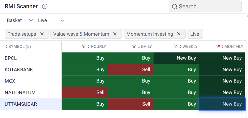Open the KOTAKBANK symbol
Screen dimensions: 248x118
[x=19, y=70]
